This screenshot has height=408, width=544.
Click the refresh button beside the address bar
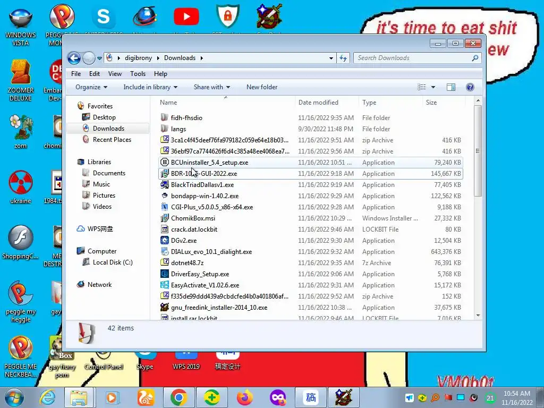(x=343, y=58)
